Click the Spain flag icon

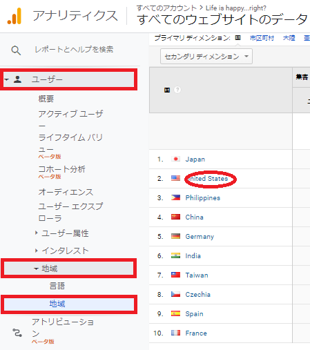tap(175, 313)
